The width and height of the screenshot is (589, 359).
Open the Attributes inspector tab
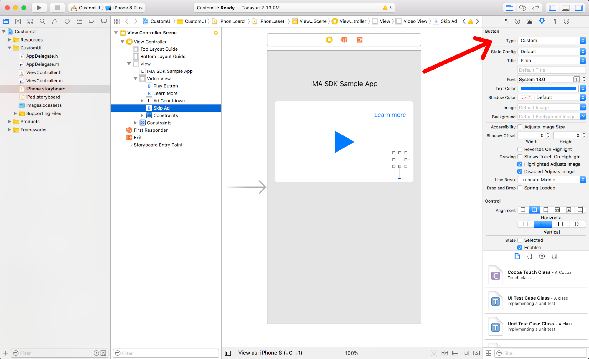542,21
